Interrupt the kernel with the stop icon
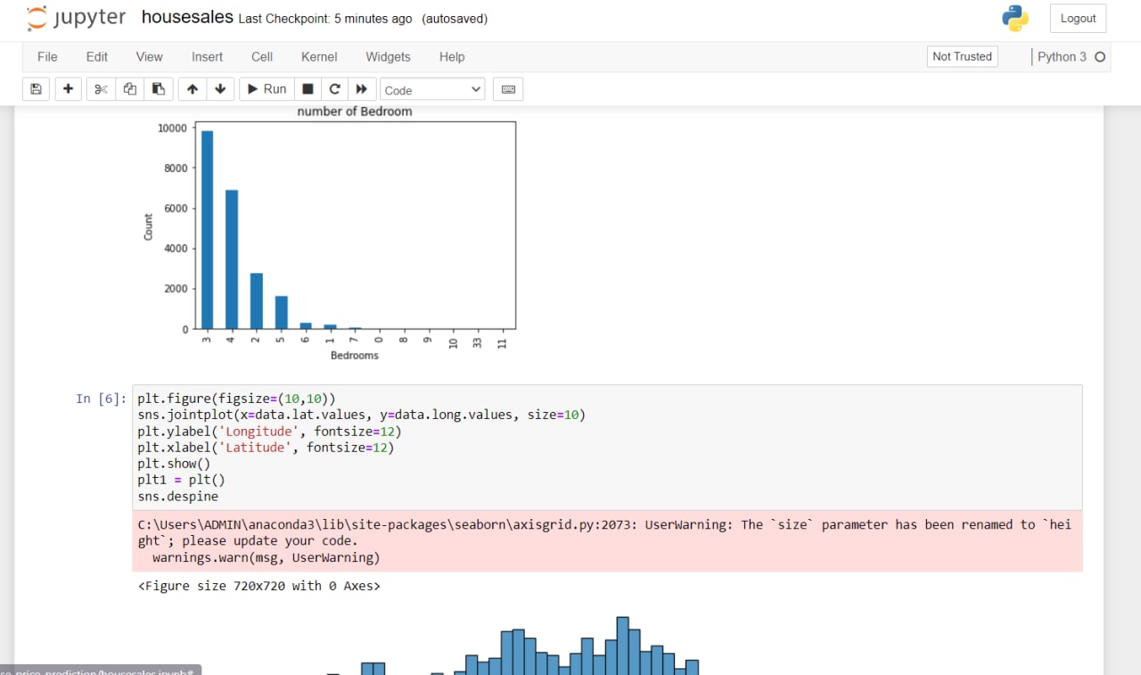This screenshot has height=675, width=1141. pos(308,89)
